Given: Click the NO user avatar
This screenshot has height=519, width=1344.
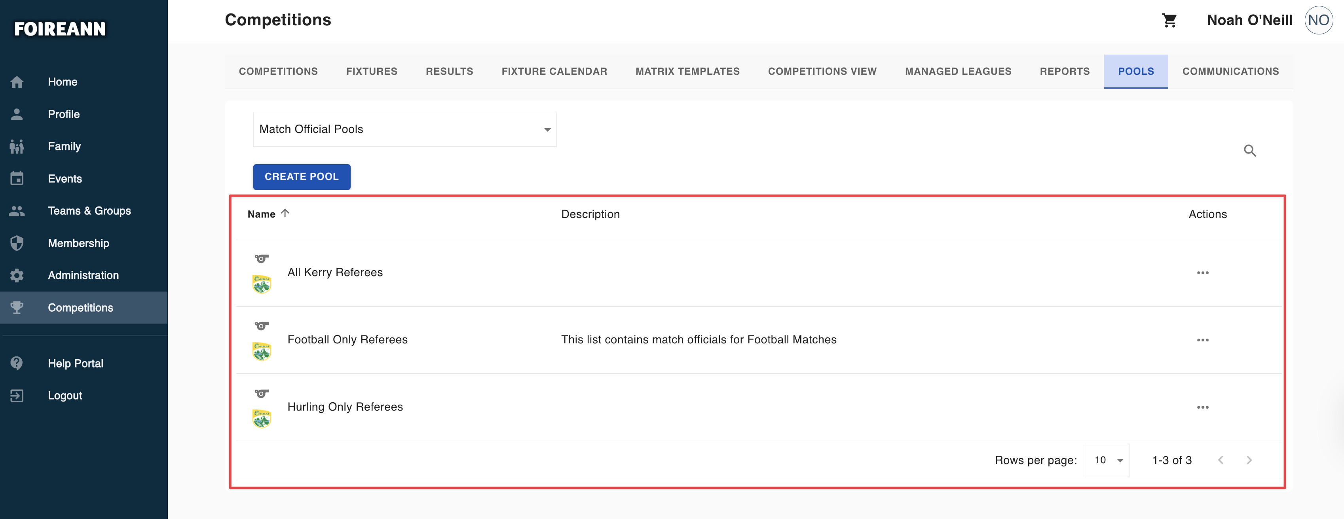Looking at the screenshot, I should click(x=1318, y=20).
